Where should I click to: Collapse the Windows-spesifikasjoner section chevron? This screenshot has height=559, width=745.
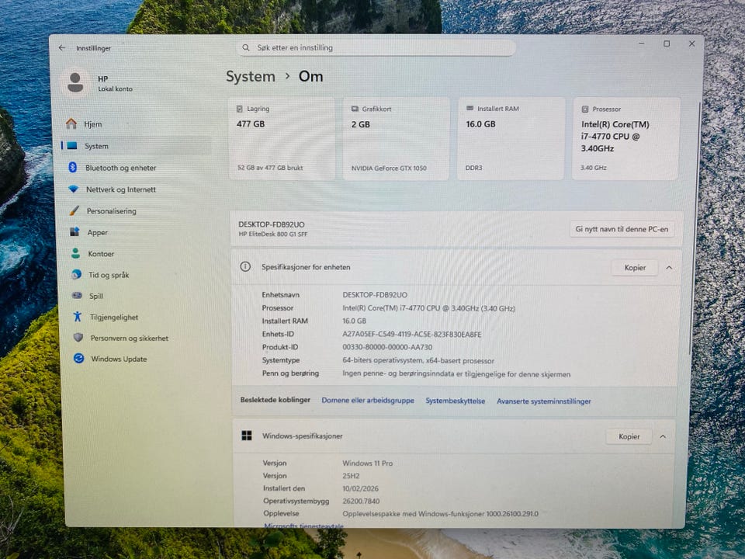(x=663, y=436)
